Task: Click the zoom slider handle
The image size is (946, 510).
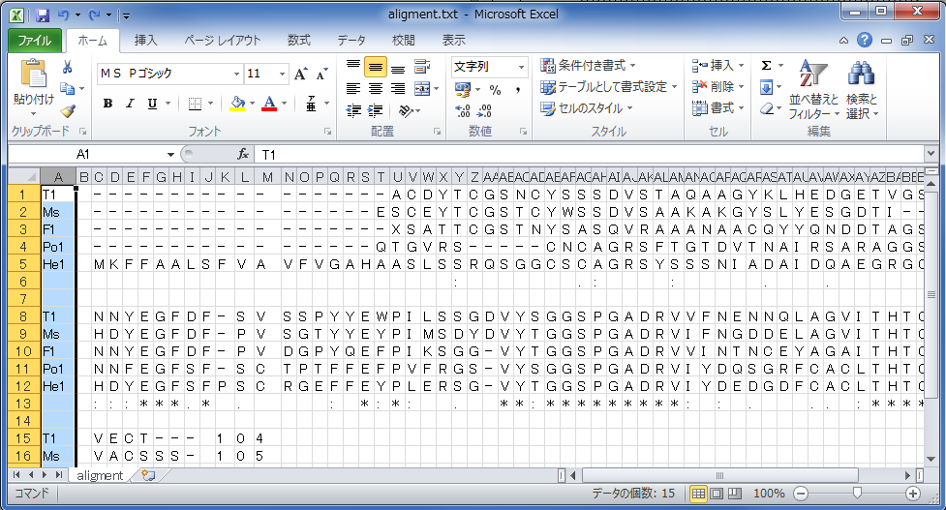Action: point(856,494)
